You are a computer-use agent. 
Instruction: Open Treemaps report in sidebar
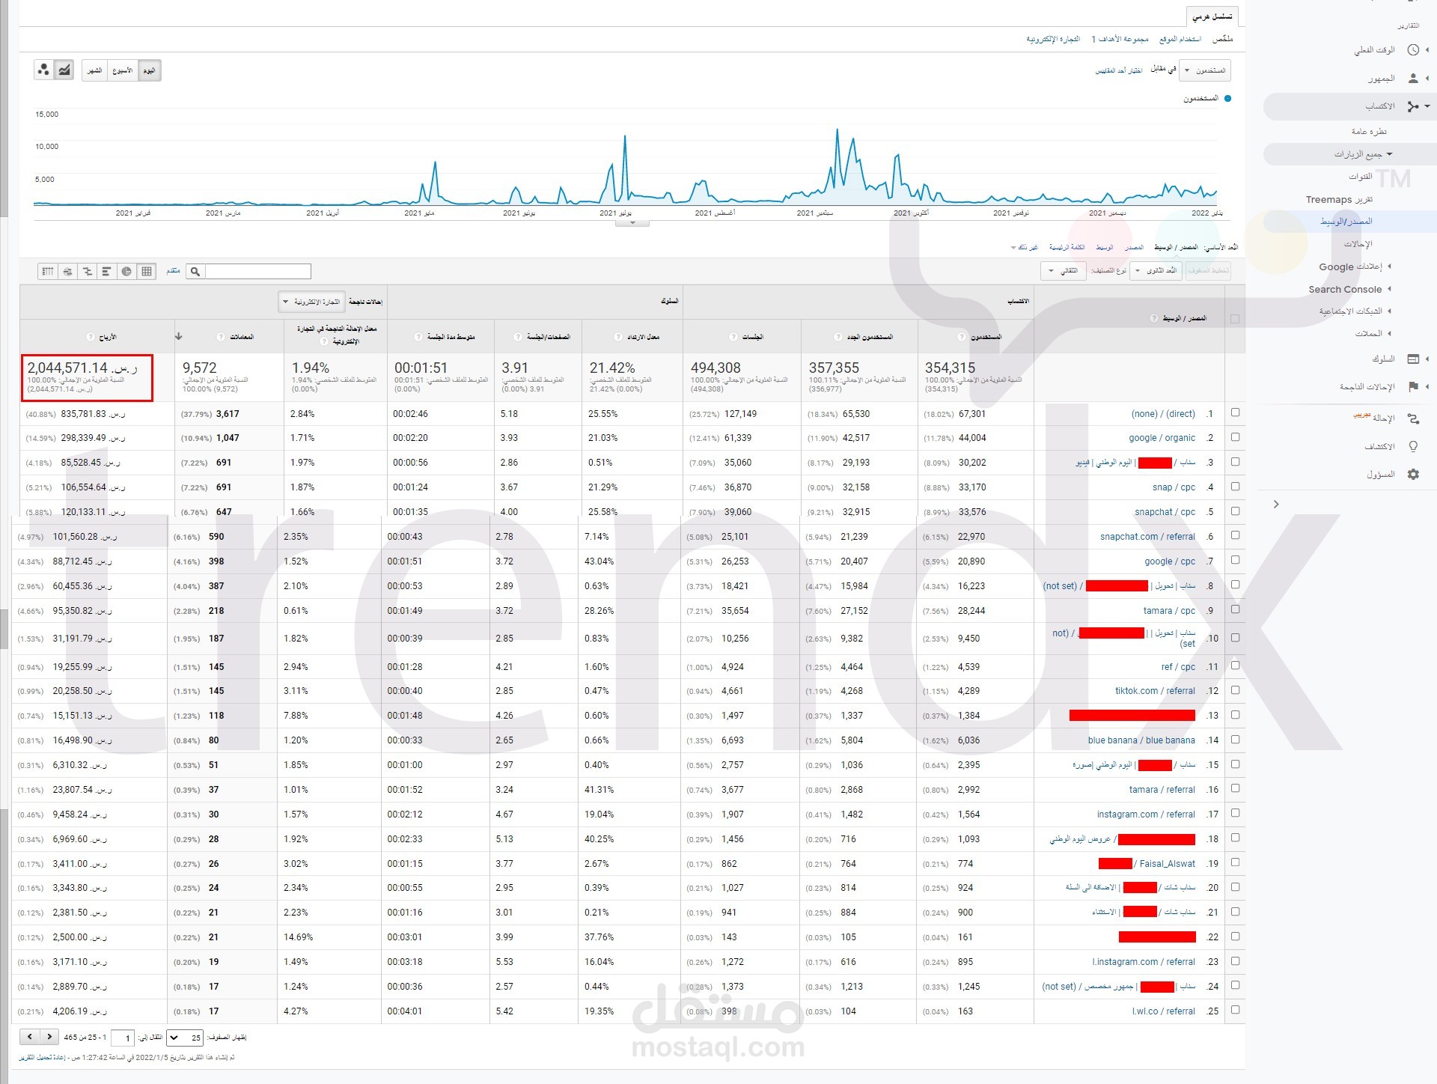(1339, 200)
